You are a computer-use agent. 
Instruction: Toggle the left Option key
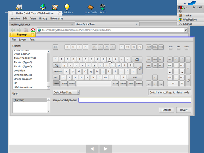[64, 83]
